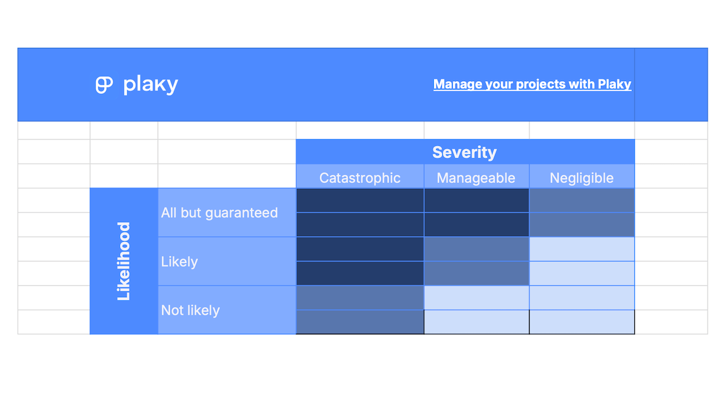This screenshot has width=727, height=402.
Task: Click top Catastrophic cell in Not likely row
Action: coord(360,297)
